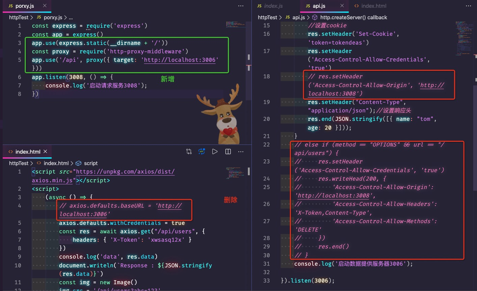Click the JS file icon on porxy.js tab
The image size is (477, 291).
pyautogui.click(x=10, y=6)
